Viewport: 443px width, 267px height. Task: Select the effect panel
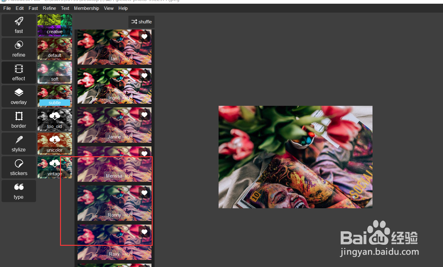pos(19,73)
